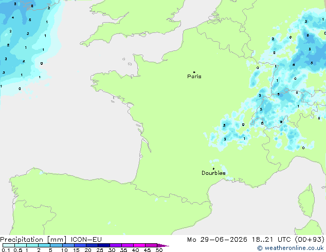The height and width of the screenshot is (252, 326).
Task: Click the (00+93) forecast offset text
Action: coord(310,240)
